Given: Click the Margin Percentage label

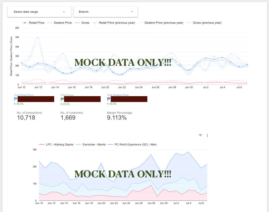Looking at the screenshot, I should [120, 113].
